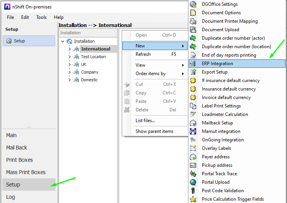
Task: Open the Help menu
Action: pos(59,17)
